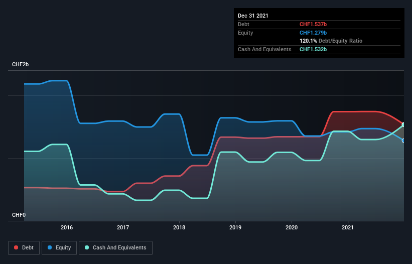Image resolution: width=412 pixels, height=264 pixels.
Task: Click the 2021 x-axis label
Action: [348, 227]
